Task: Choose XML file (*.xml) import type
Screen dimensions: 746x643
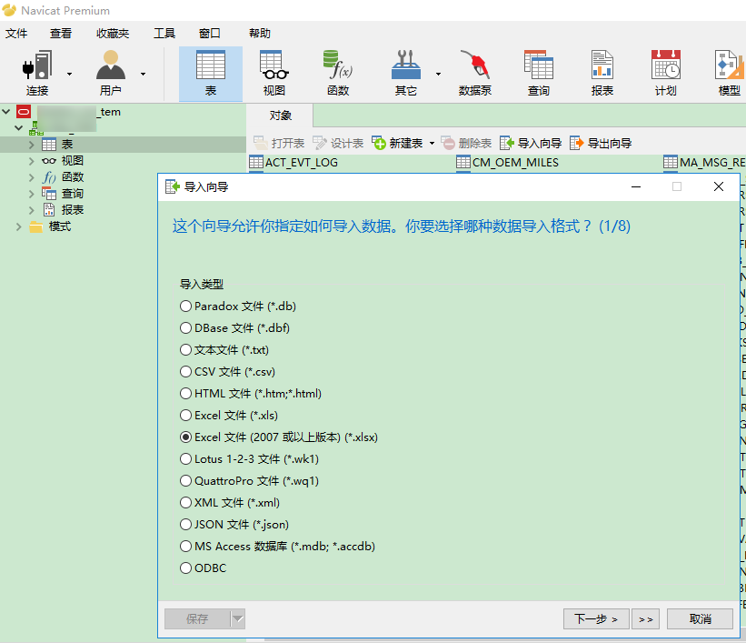Action: pos(230,503)
